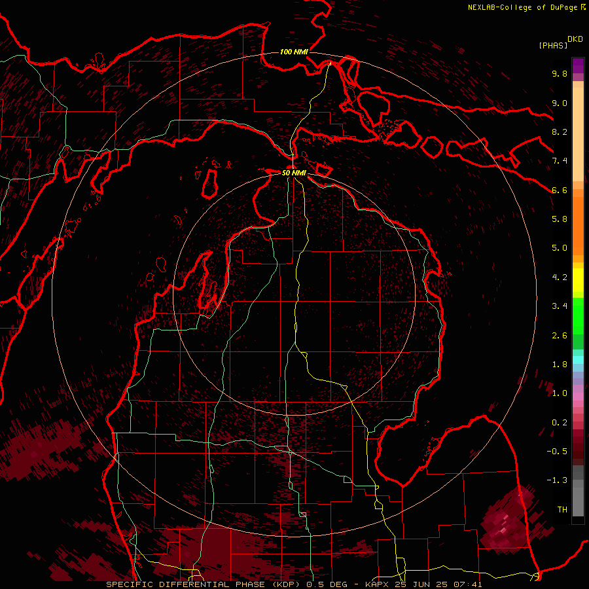Click the 1.0 scale value
The width and height of the screenshot is (589, 589).
560,393
